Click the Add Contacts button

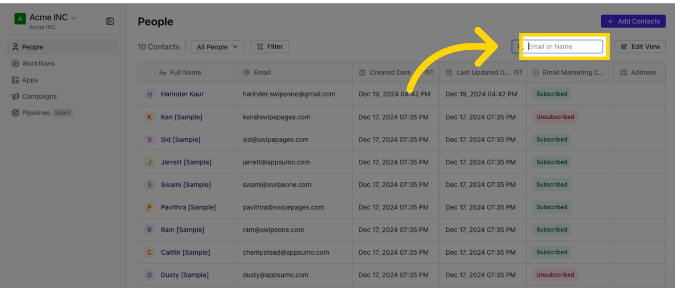pyautogui.click(x=633, y=21)
